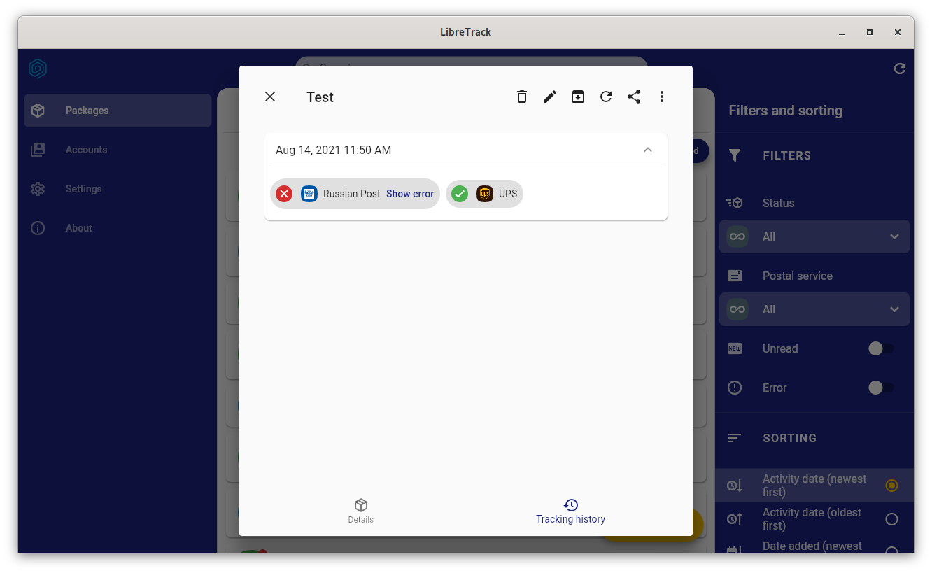
Task: Edit the package using pencil icon
Action: click(x=550, y=97)
